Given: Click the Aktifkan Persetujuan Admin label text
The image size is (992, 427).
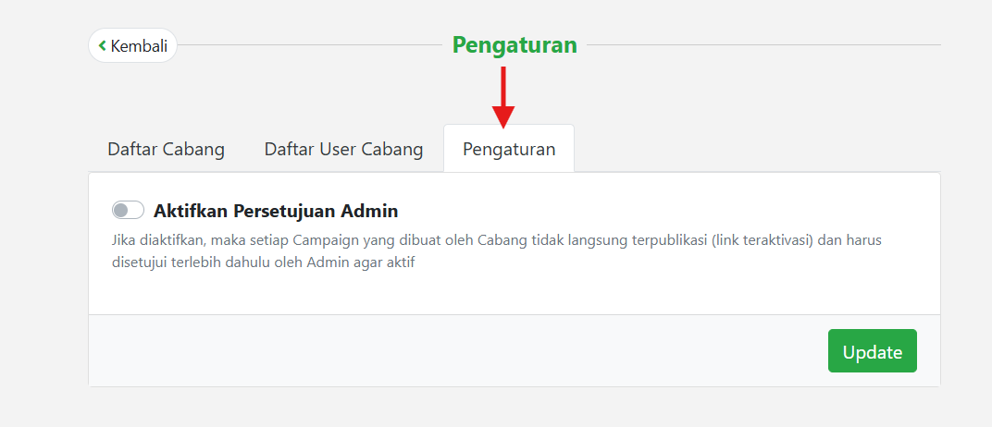Looking at the screenshot, I should (x=276, y=211).
